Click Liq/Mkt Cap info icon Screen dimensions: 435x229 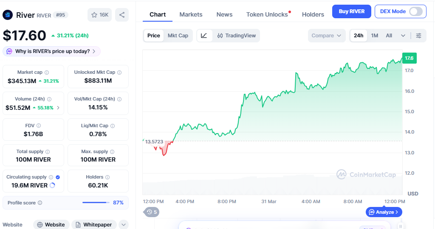click(x=112, y=126)
